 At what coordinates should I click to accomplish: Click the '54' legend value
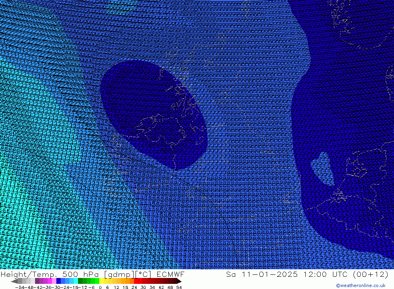tap(179, 287)
